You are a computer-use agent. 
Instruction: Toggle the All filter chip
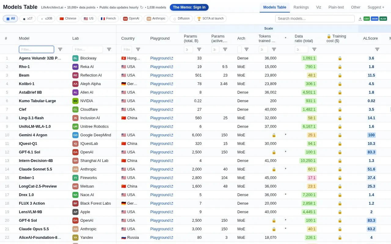pyautogui.click(x=10, y=19)
